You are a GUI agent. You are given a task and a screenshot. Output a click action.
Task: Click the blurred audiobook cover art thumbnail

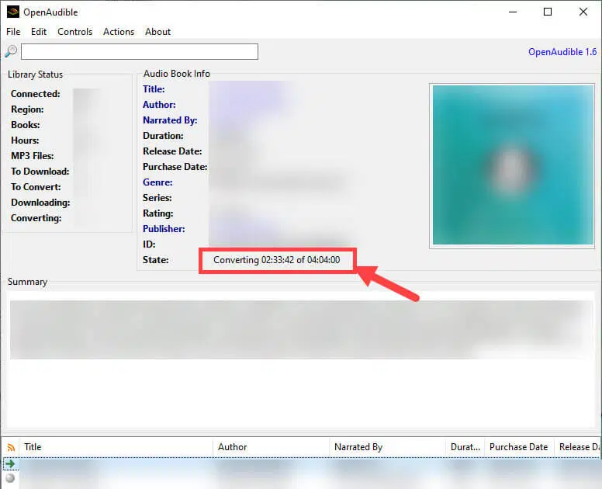click(513, 165)
